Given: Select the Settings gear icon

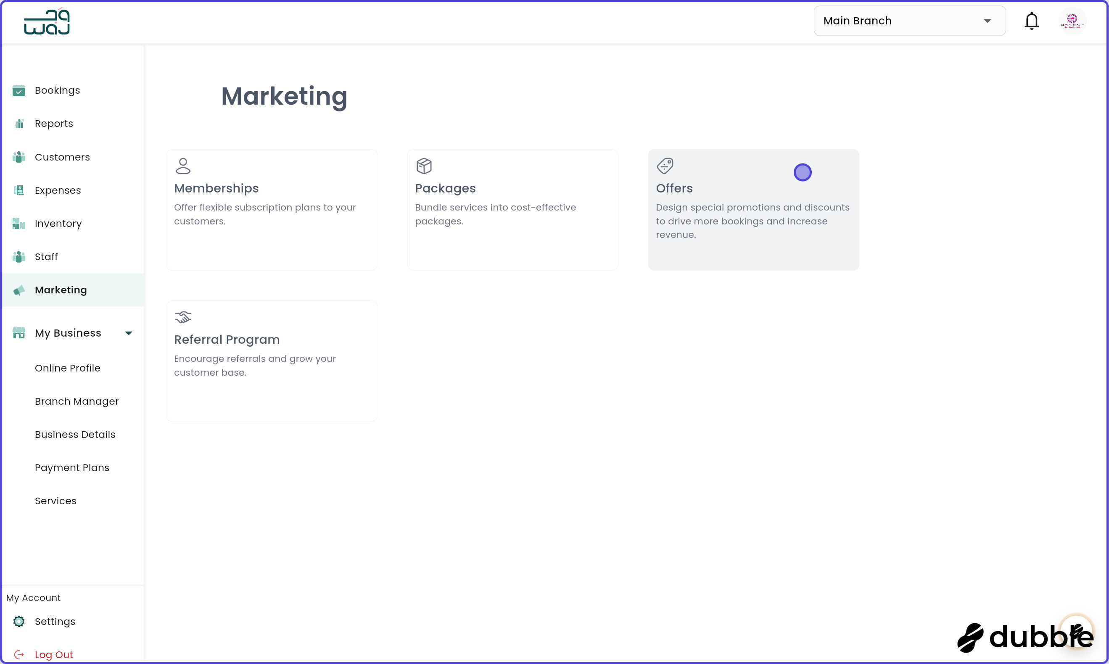Looking at the screenshot, I should coord(19,622).
